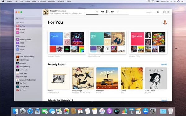Toggle shuffle playback
The height and width of the screenshot is (116, 186).
pyautogui.click(x=97, y=12)
